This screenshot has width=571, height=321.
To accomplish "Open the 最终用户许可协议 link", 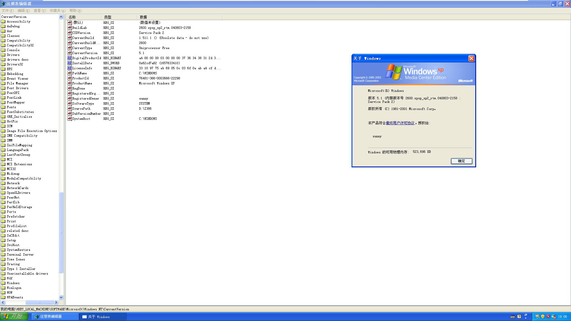I will pyautogui.click(x=400, y=123).
